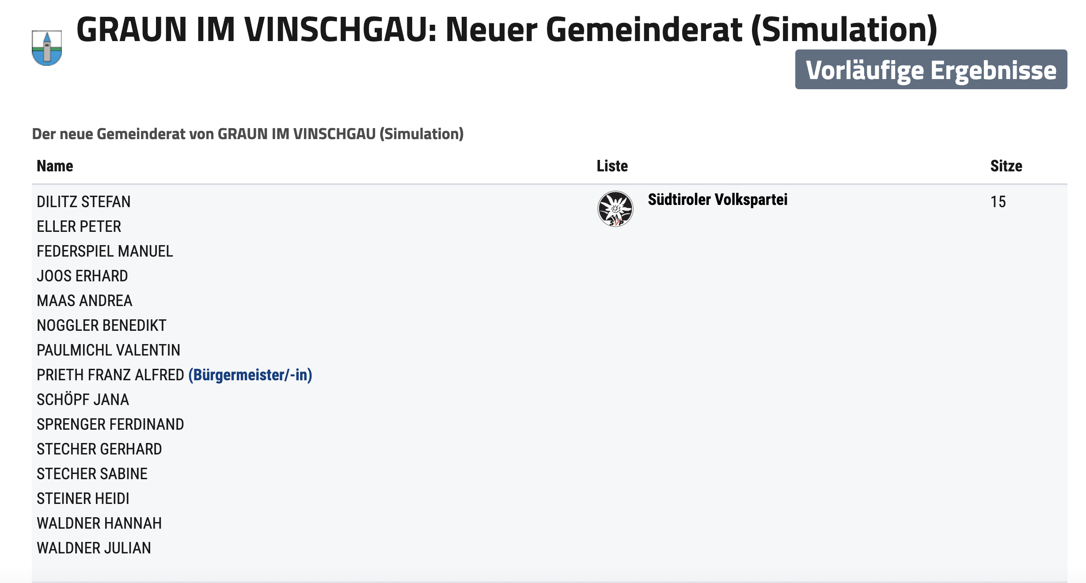Click the Name column header
Image resolution: width=1086 pixels, height=583 pixels.
tap(55, 166)
